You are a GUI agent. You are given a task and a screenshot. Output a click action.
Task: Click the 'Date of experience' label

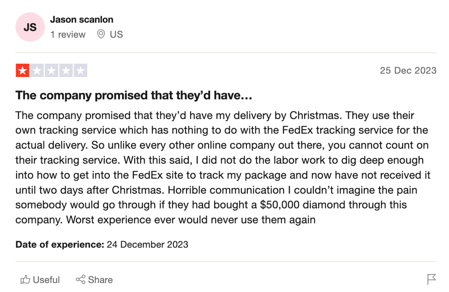[59, 245]
